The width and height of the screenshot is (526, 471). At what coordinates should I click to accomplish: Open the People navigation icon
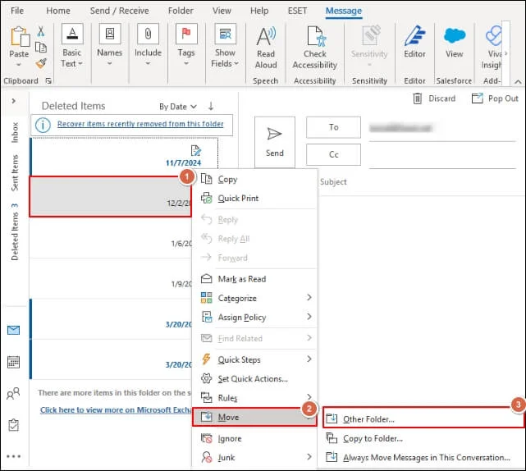coord(13,393)
